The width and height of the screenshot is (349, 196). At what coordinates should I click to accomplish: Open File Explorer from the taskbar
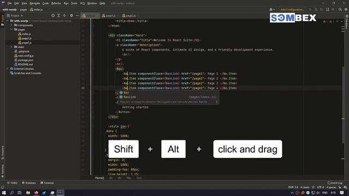point(28,193)
